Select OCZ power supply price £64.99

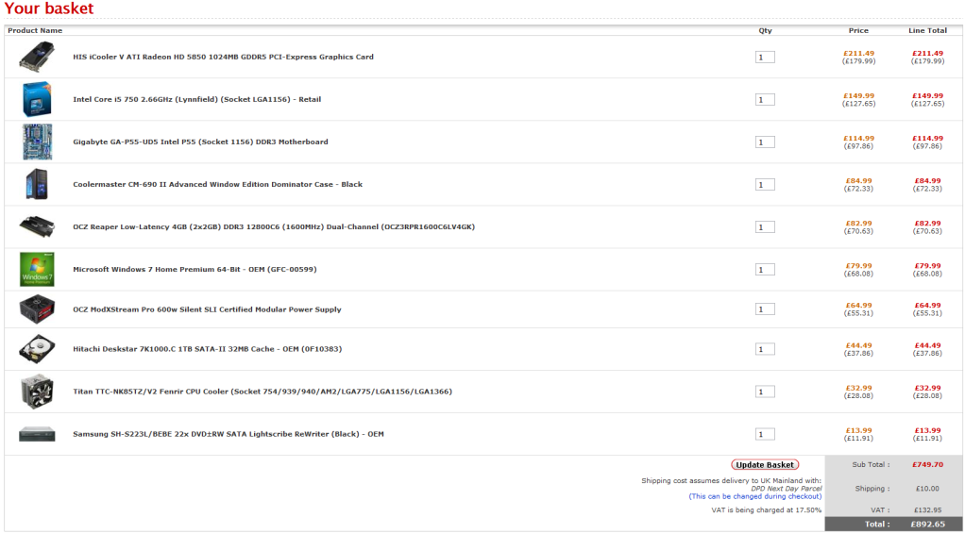[x=858, y=306]
